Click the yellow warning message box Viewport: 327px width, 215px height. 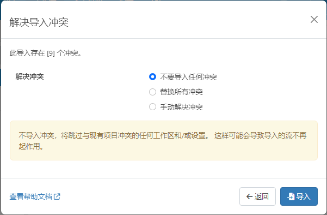[164, 141]
